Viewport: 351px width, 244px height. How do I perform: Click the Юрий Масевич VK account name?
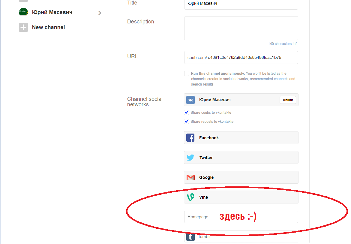click(x=215, y=100)
